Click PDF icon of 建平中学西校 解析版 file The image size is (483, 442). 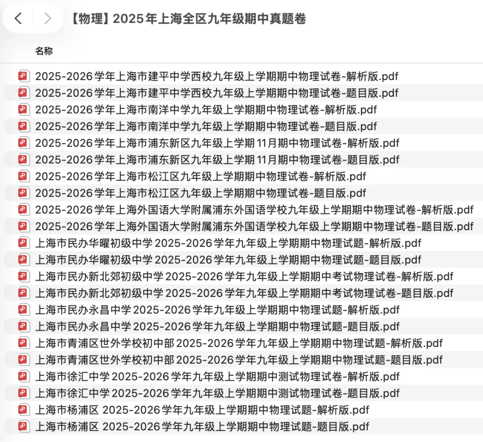(x=24, y=76)
